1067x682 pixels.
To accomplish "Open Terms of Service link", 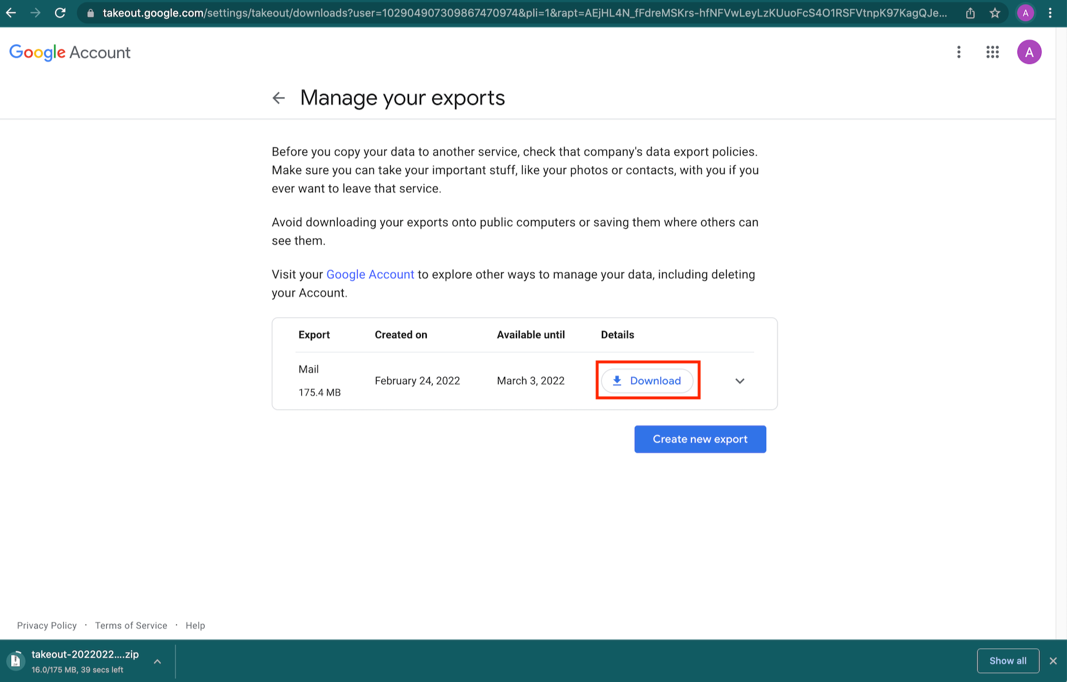I will coord(131,625).
